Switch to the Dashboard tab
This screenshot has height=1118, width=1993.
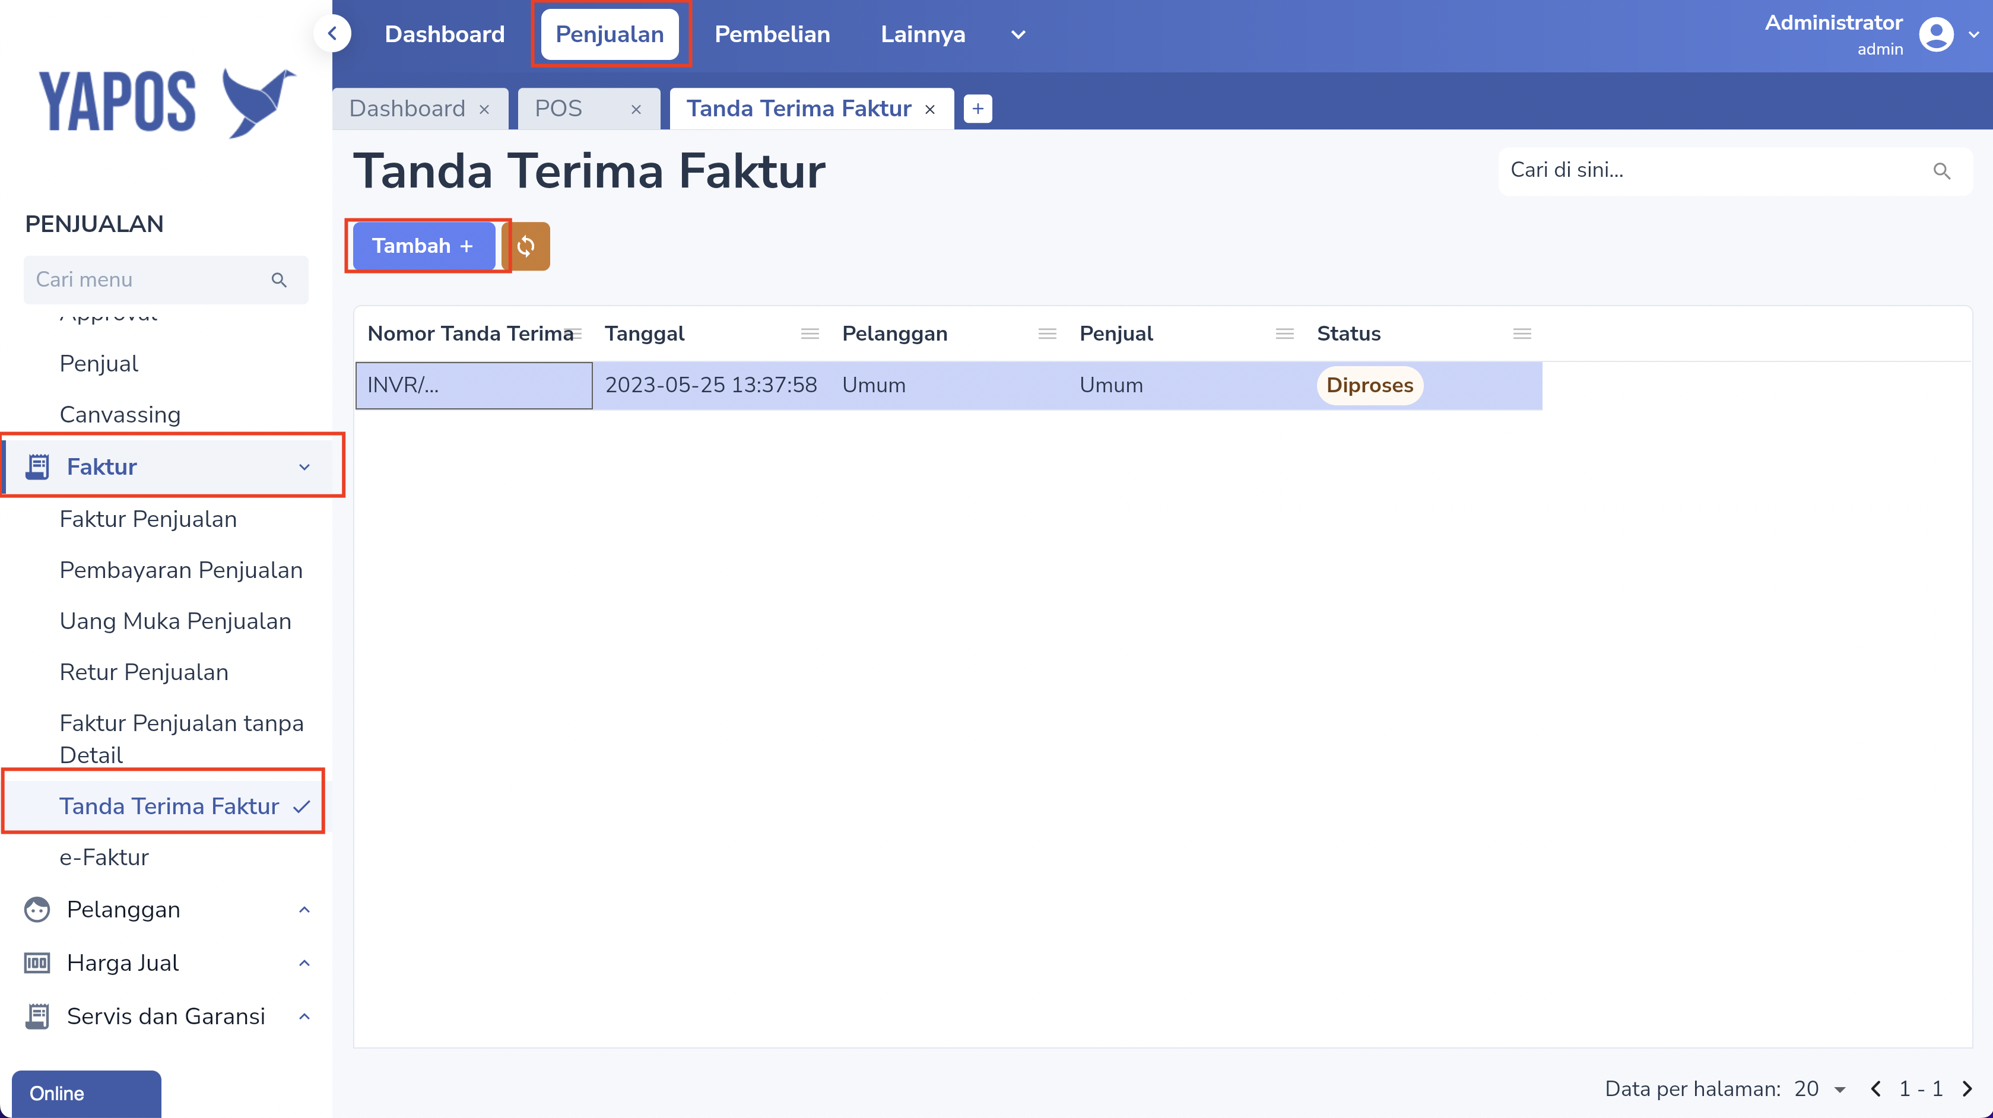point(407,109)
